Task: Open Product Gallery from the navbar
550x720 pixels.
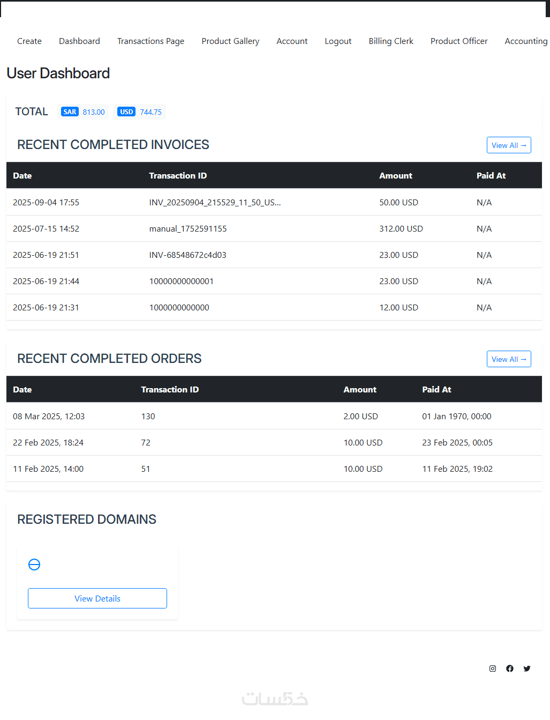Action: 230,41
